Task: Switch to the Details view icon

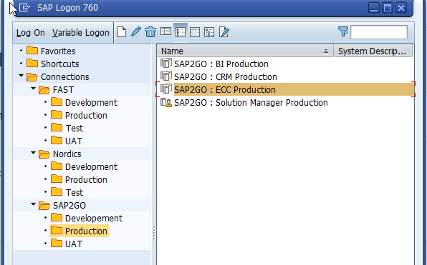Action: point(195,32)
